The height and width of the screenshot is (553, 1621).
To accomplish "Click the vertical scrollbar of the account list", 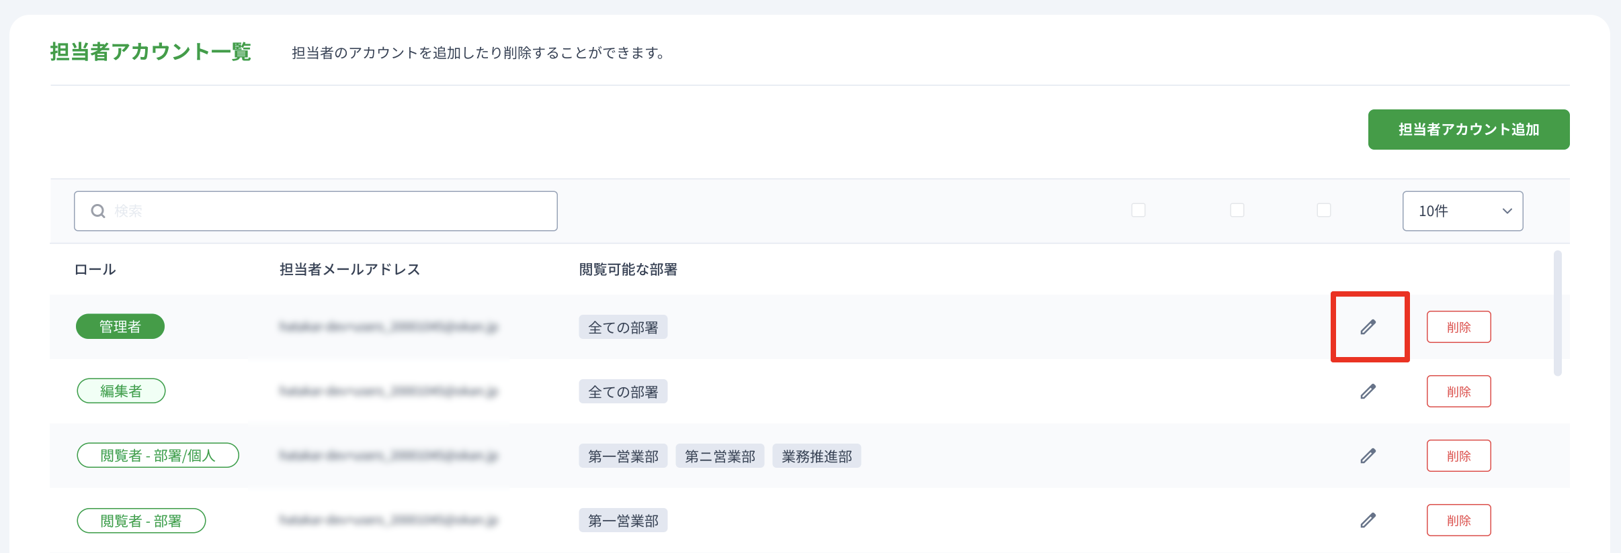I will [x=1558, y=313].
